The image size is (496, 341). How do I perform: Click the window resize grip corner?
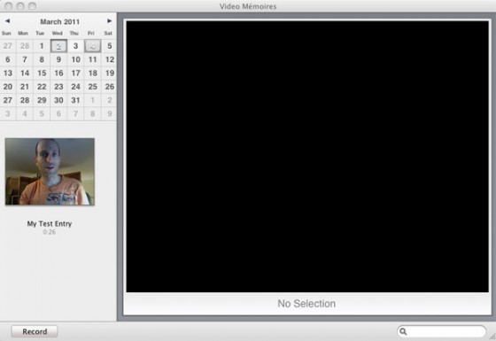(492, 337)
